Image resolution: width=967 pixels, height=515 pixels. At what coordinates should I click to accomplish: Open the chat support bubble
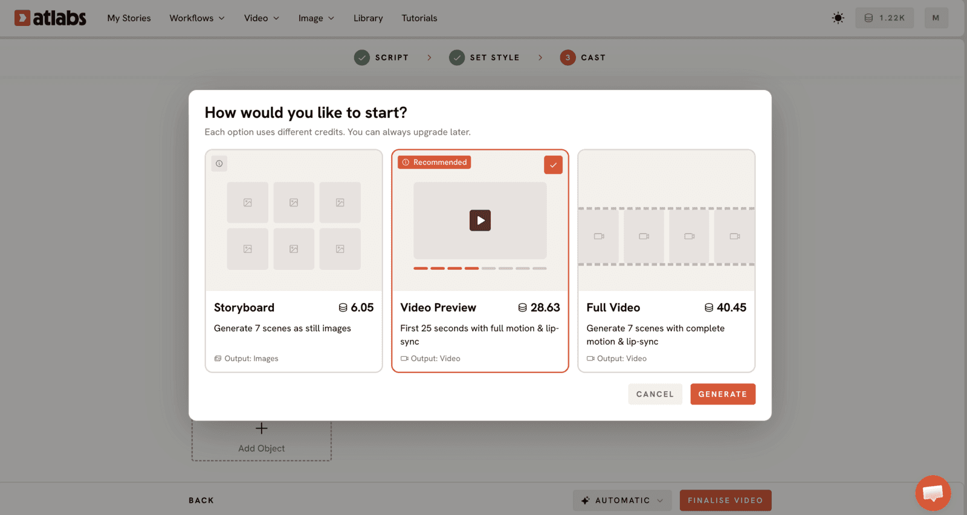click(933, 493)
